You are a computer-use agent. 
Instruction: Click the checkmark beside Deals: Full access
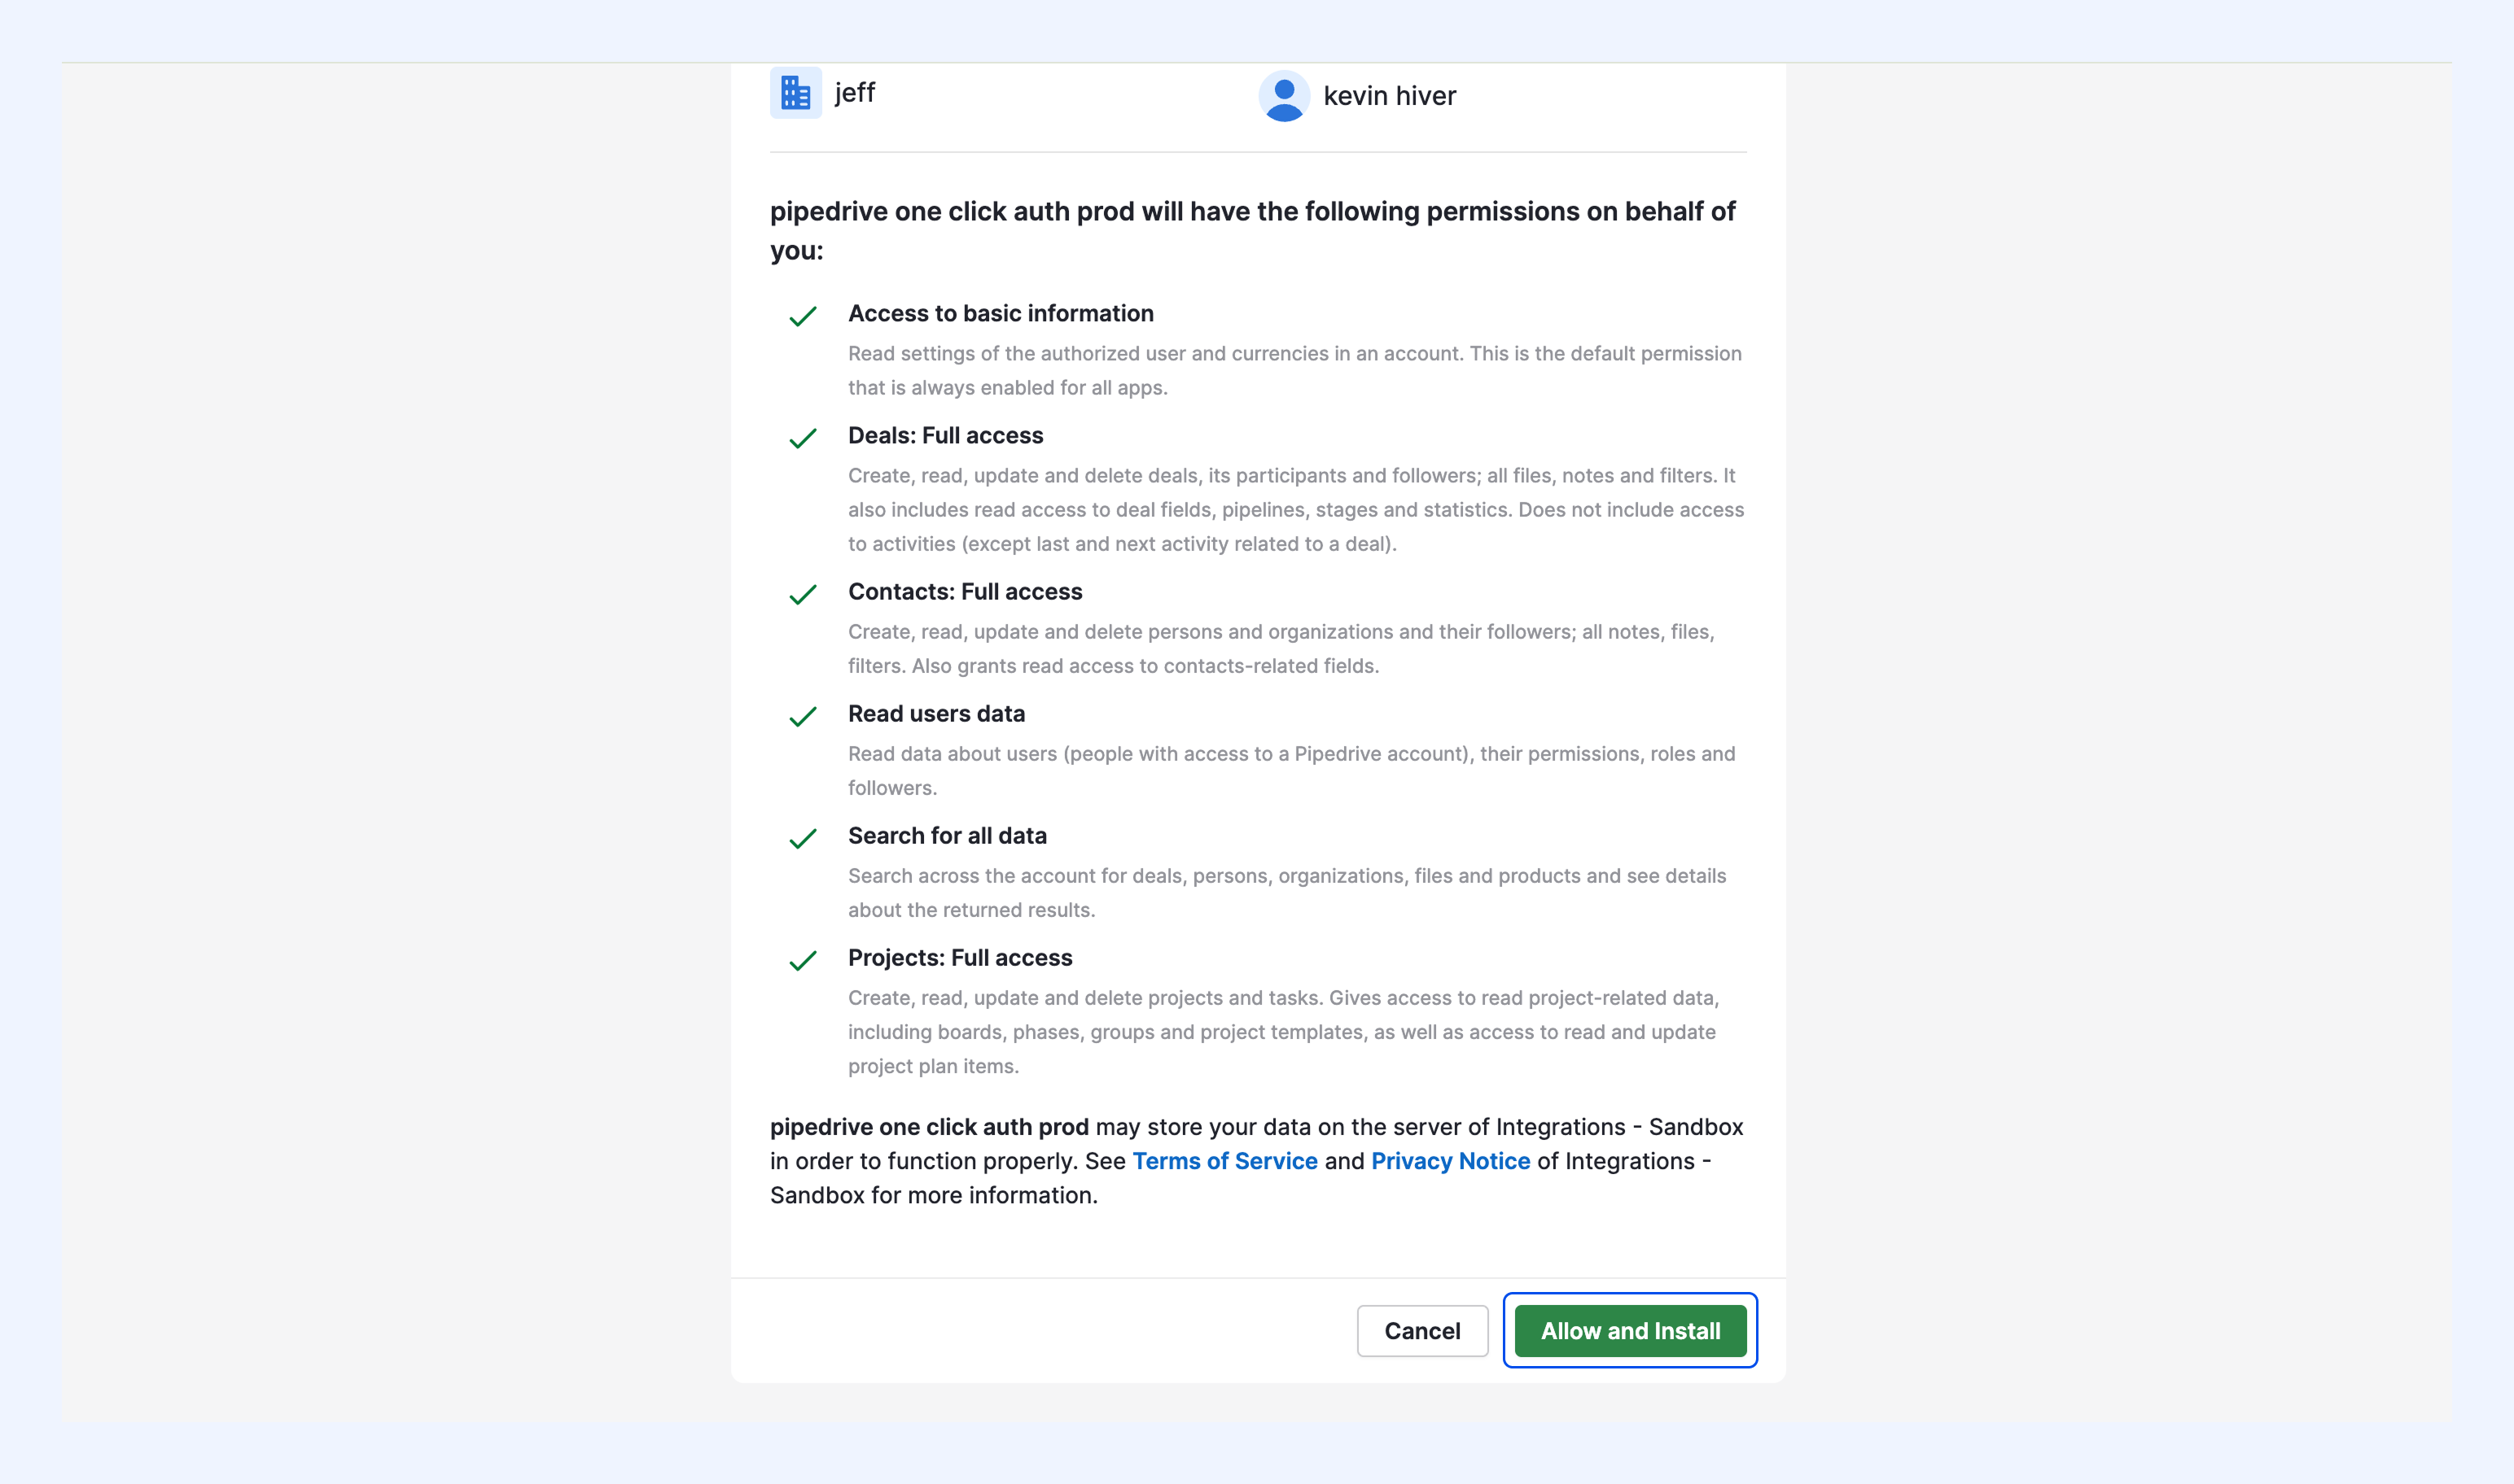tap(804, 438)
